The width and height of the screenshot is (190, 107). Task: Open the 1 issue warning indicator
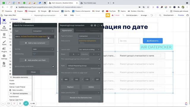pyautogui.click(x=115, y=15)
